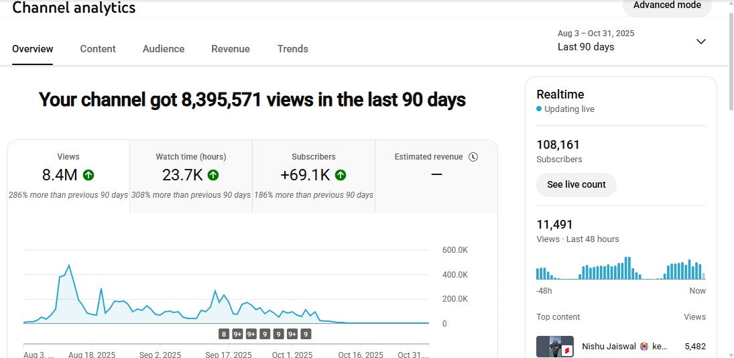Image resolution: width=734 pixels, height=358 pixels.
Task: Open the Trends tab
Action: (293, 49)
